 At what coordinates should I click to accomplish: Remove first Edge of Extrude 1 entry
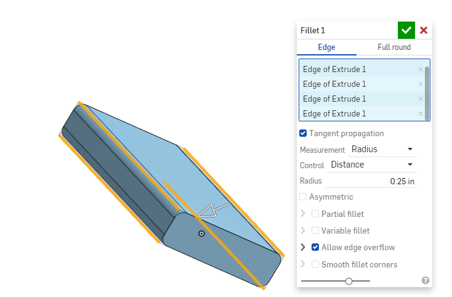pos(421,70)
